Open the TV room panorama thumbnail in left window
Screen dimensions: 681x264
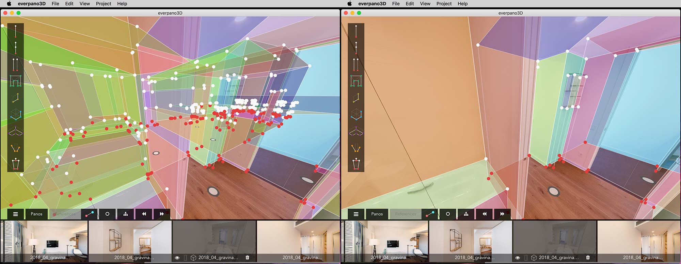click(46, 241)
